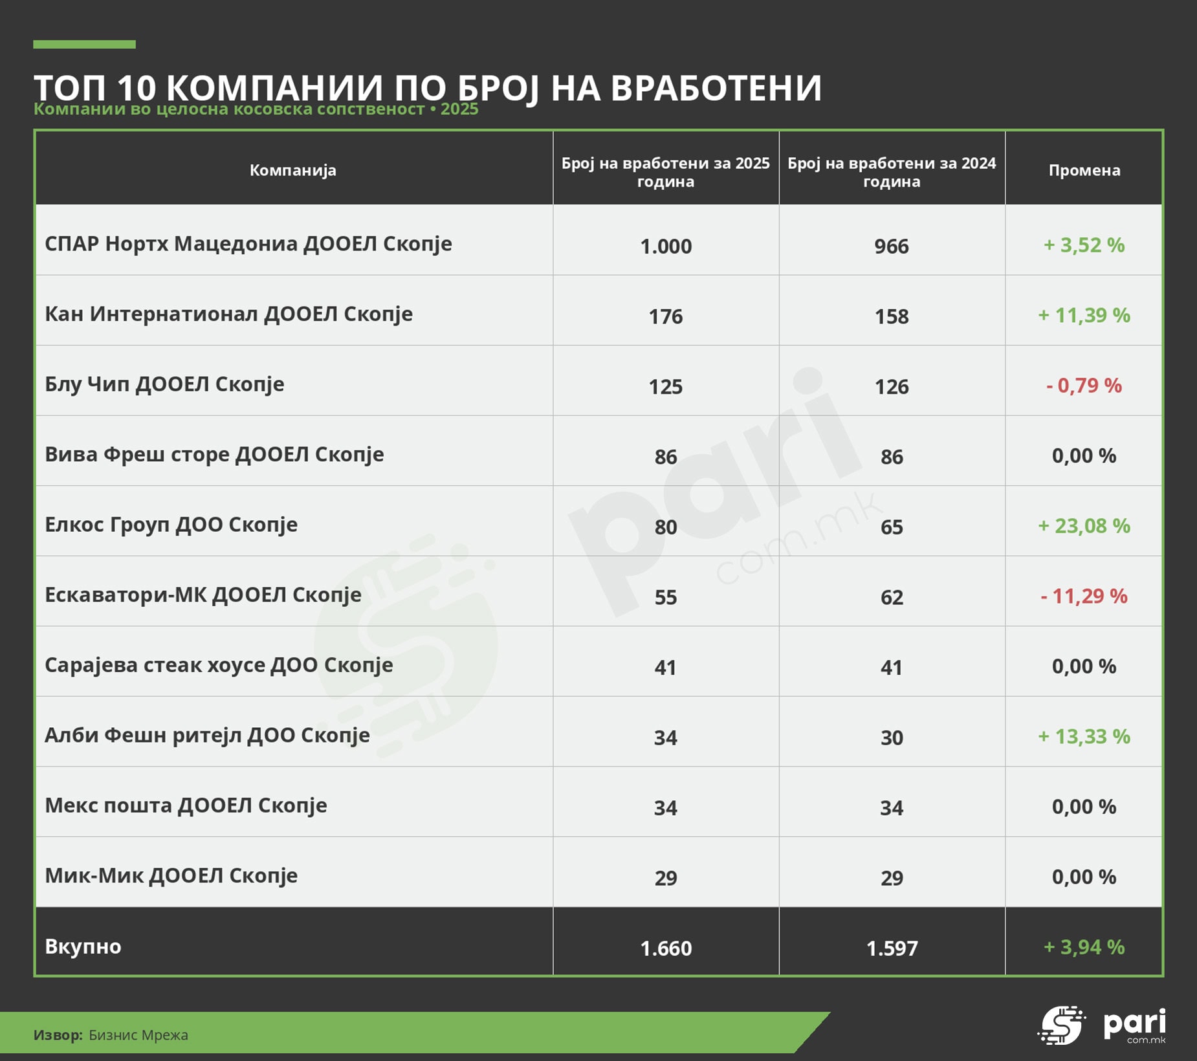Click the - 0,79 % change value
This screenshot has height=1061, width=1197.
(x=1084, y=386)
